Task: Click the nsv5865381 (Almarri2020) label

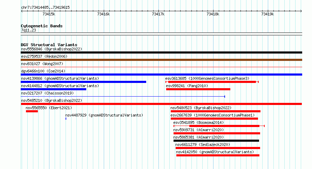Action: (198, 137)
